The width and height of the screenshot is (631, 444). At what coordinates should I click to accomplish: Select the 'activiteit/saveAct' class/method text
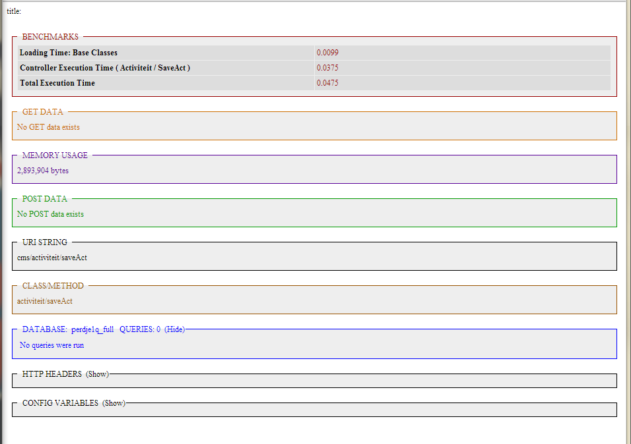(x=45, y=301)
